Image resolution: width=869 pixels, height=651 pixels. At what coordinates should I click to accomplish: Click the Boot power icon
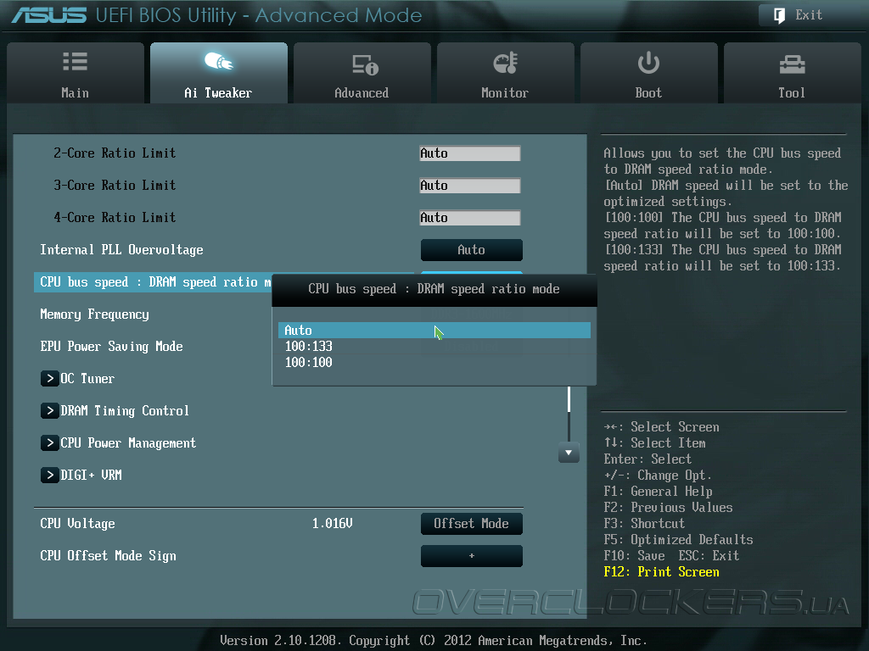point(648,63)
